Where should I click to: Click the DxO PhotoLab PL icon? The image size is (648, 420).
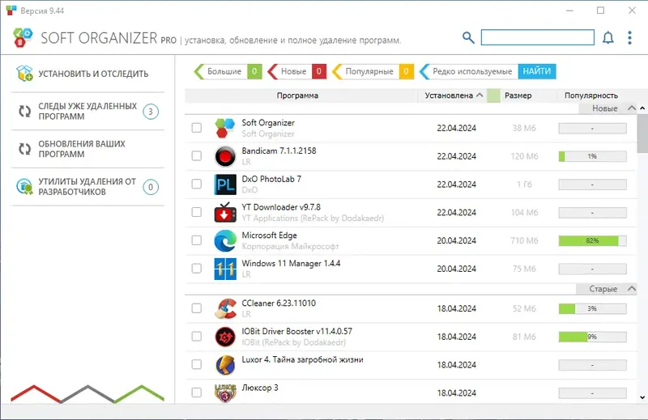225,185
